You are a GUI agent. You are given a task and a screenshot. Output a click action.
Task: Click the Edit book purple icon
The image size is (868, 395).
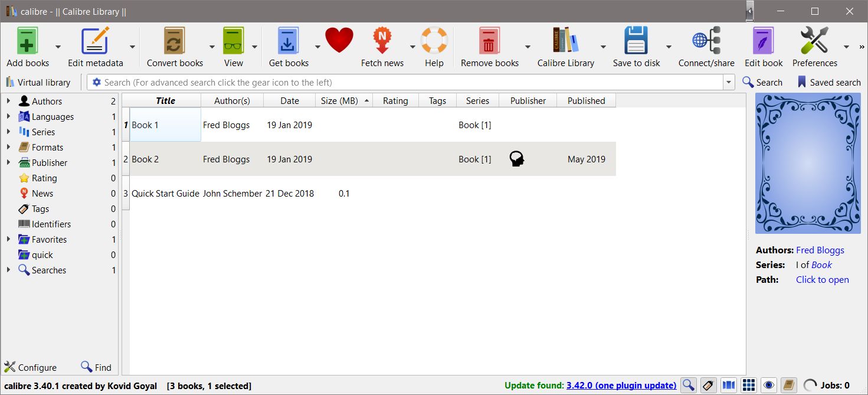tap(764, 41)
